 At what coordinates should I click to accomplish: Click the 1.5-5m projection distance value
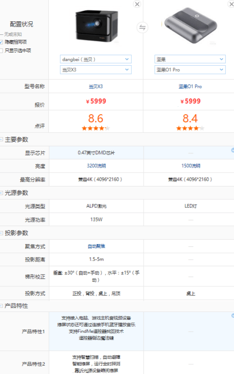[x=96, y=259]
